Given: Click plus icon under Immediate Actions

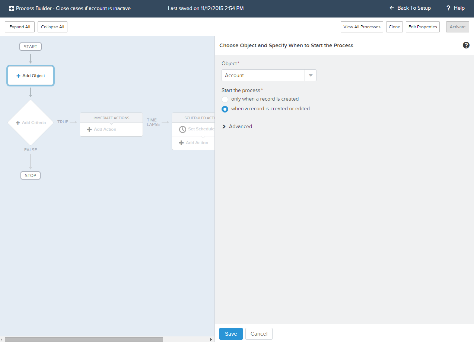Looking at the screenshot, I should pos(89,129).
